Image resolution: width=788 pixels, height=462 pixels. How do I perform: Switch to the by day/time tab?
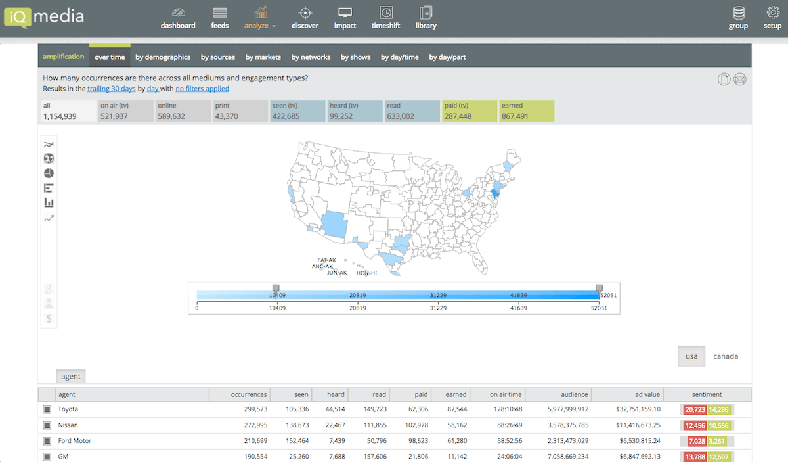pyautogui.click(x=400, y=57)
